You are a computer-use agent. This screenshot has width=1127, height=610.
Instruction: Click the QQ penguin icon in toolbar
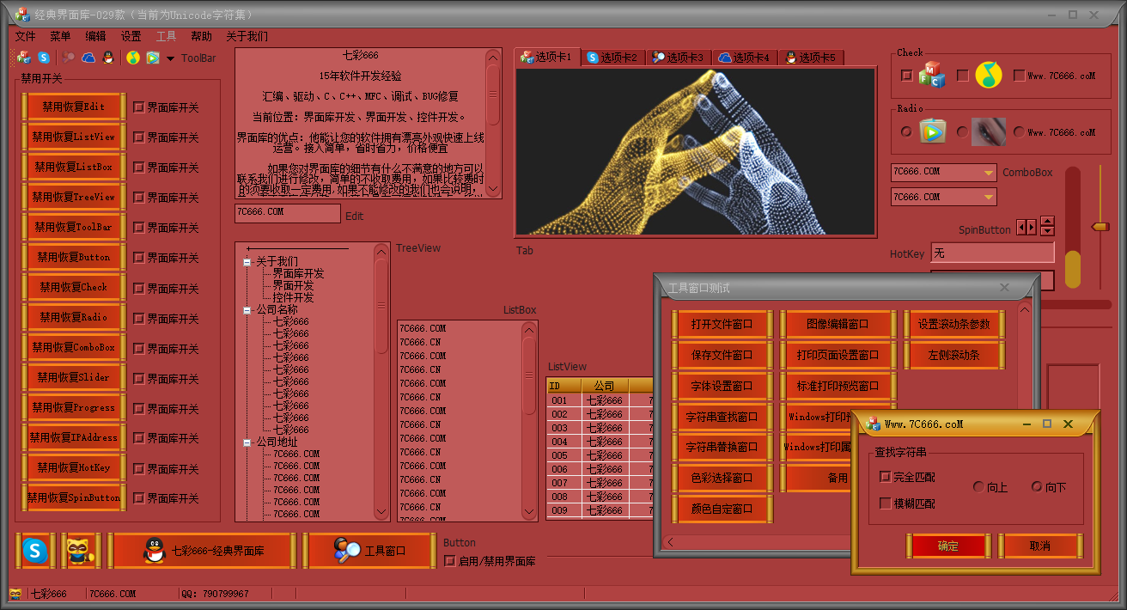click(108, 58)
